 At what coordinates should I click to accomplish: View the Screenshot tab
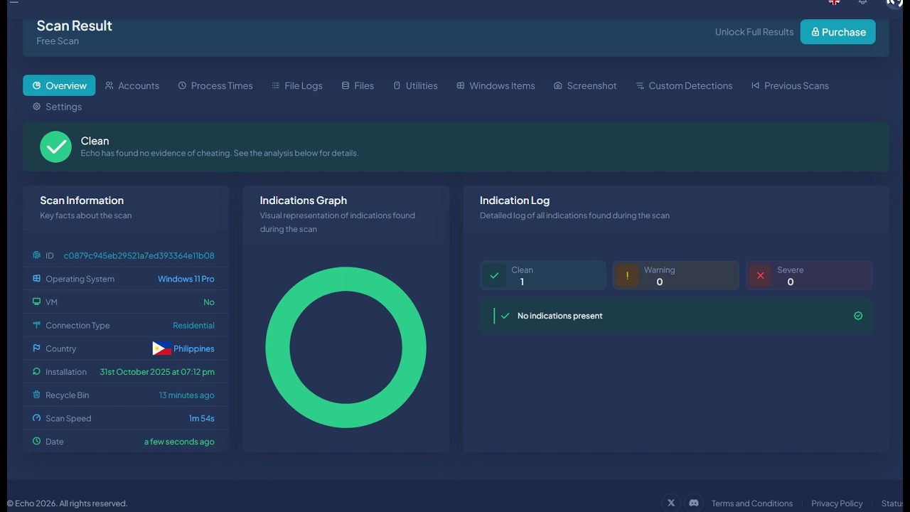click(585, 85)
